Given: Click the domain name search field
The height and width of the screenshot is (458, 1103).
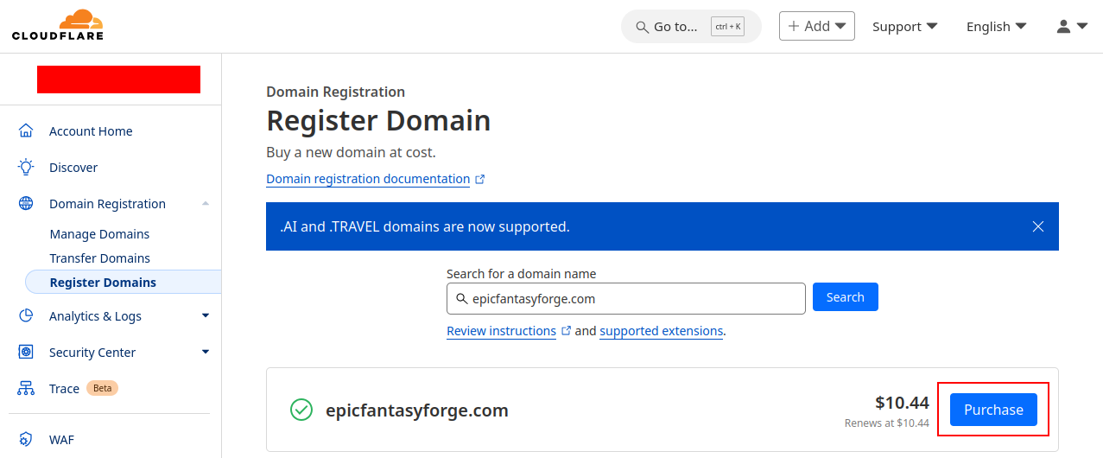Looking at the screenshot, I should 626,298.
